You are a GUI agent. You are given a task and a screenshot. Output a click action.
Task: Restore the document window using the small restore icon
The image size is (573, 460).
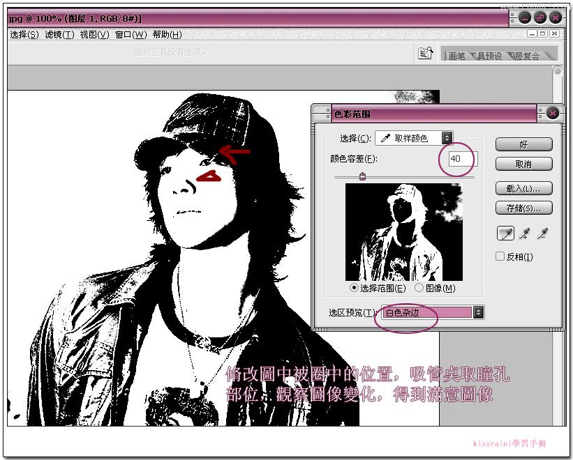coord(543,33)
